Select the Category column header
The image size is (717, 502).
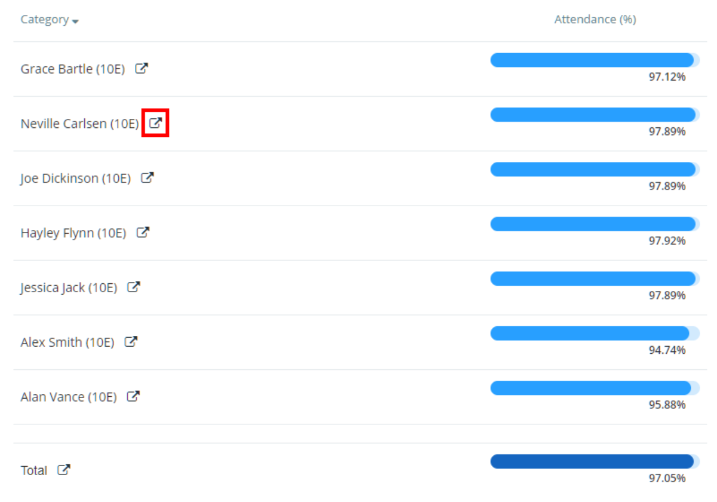pos(44,19)
